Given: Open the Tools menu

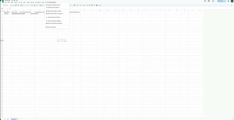Looking at the screenshot, I should point(28,2).
